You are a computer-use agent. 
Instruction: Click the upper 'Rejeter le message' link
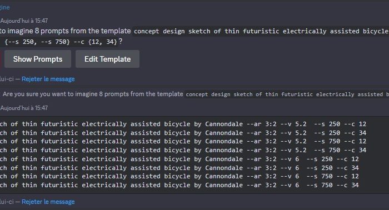48,79
